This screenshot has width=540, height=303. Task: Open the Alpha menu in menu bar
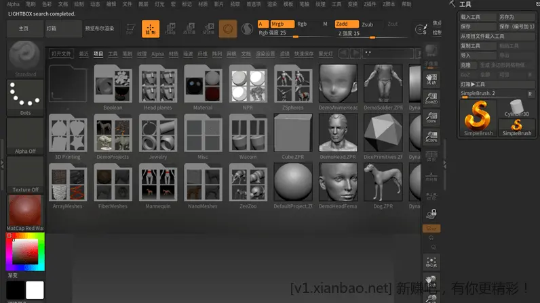[x=13, y=4]
